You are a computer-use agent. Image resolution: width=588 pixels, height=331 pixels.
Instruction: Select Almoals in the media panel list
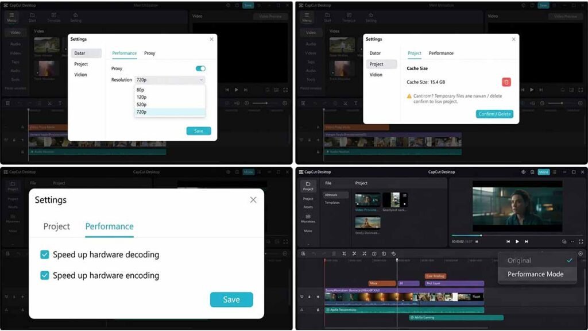pos(335,195)
